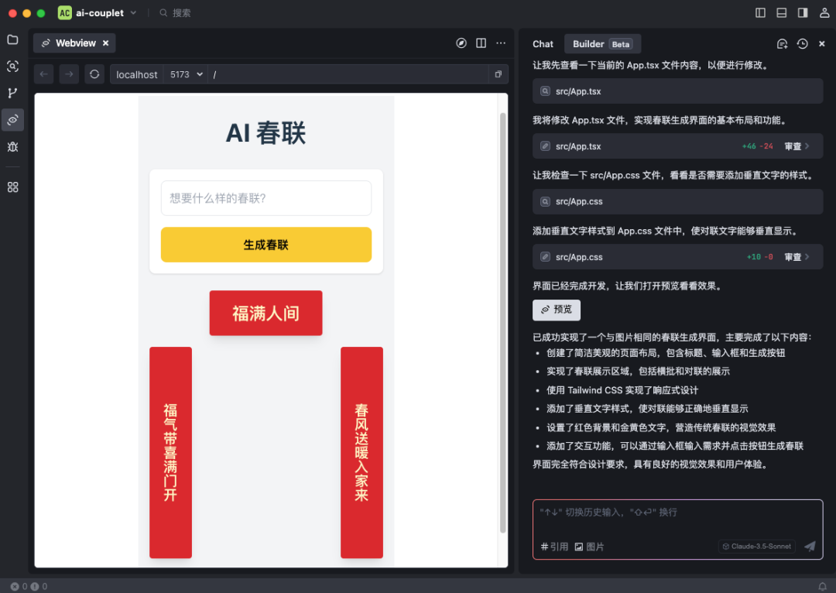Viewport: 836px width, 593px height.
Task: Open the Extensions grid icon in sidebar
Action: [12, 187]
